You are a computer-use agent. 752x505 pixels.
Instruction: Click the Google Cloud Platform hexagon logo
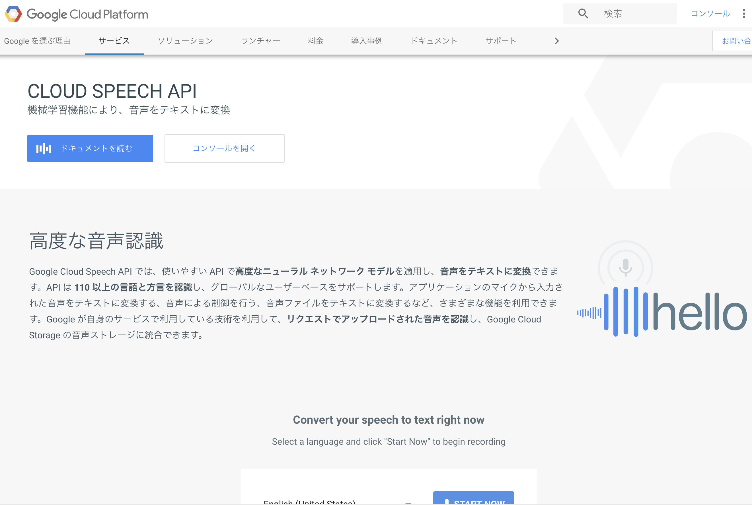tap(13, 14)
